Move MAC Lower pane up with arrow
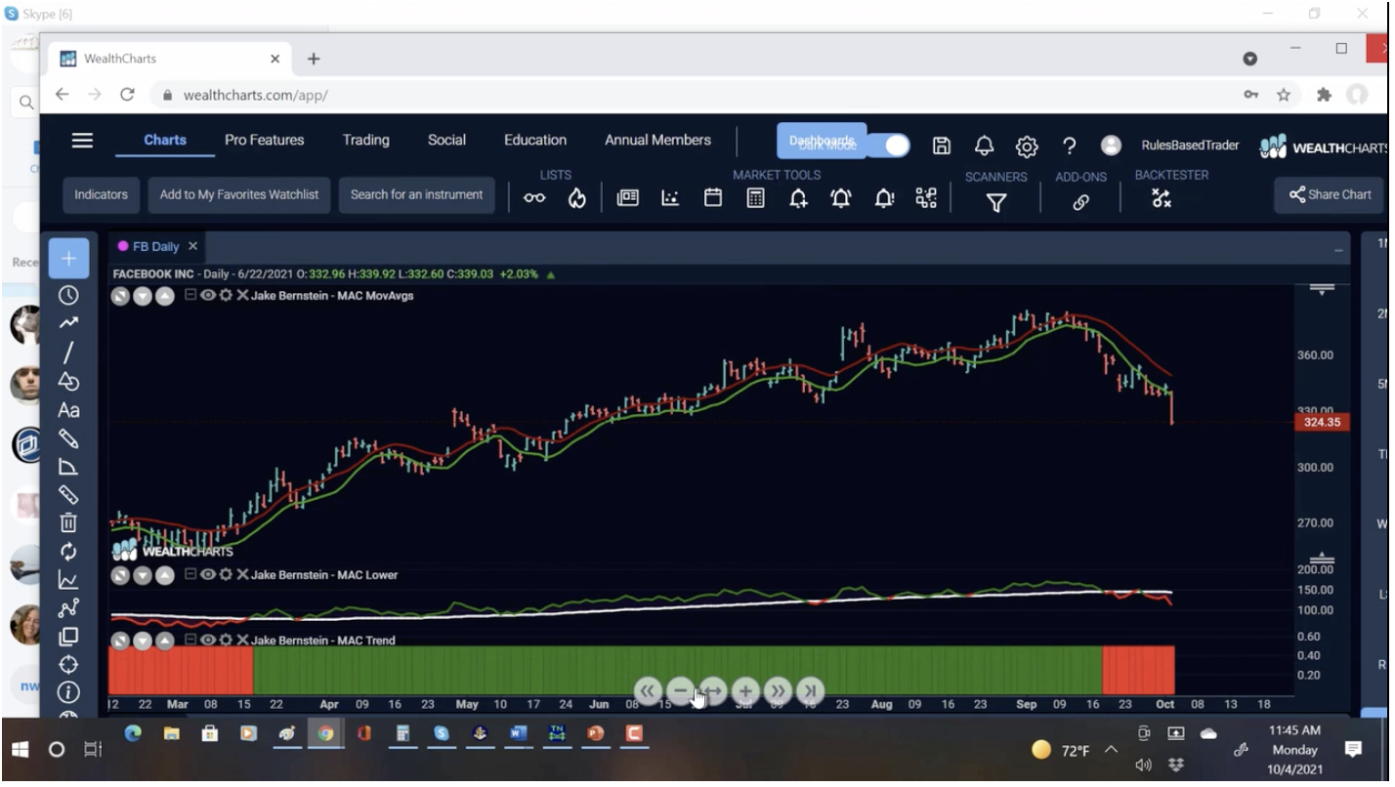 (165, 576)
